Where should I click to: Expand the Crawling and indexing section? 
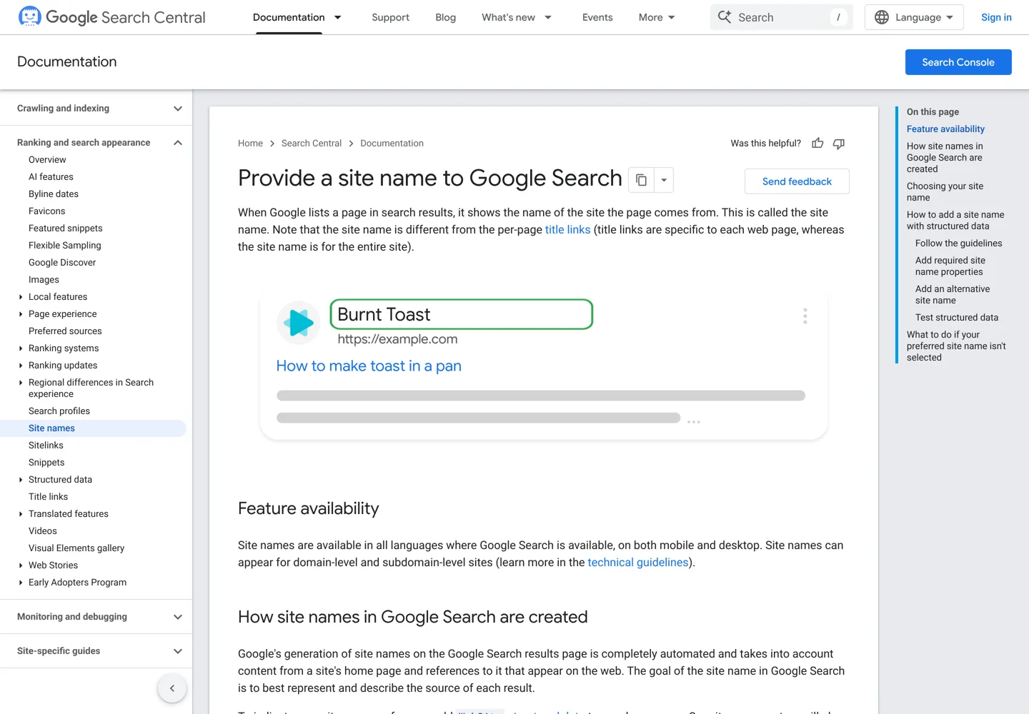coord(178,109)
